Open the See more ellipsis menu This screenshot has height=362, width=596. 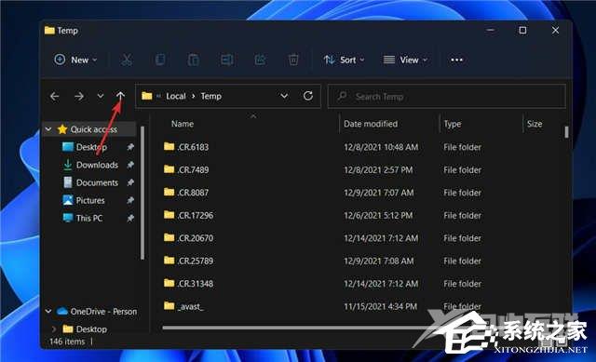click(456, 60)
